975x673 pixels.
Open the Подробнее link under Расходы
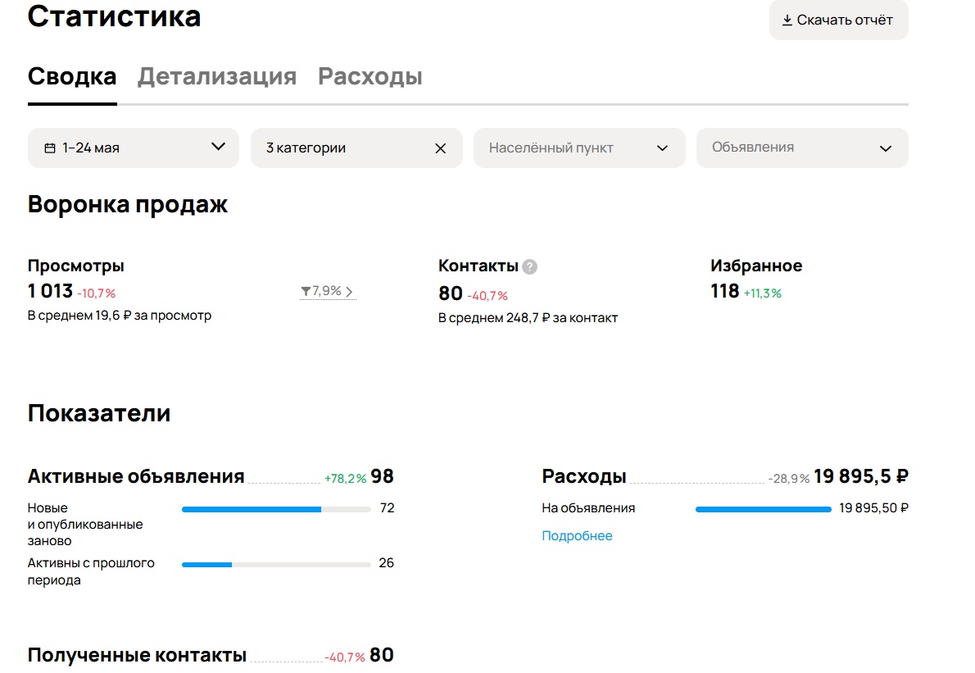(x=577, y=535)
